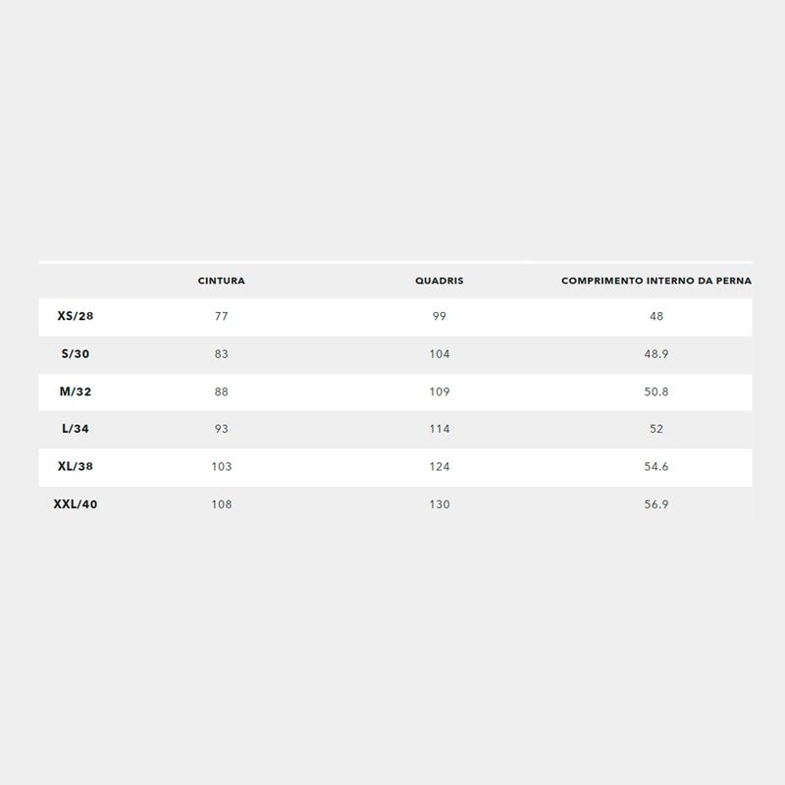
Task: Click the hips value 130
Action: 439,504
